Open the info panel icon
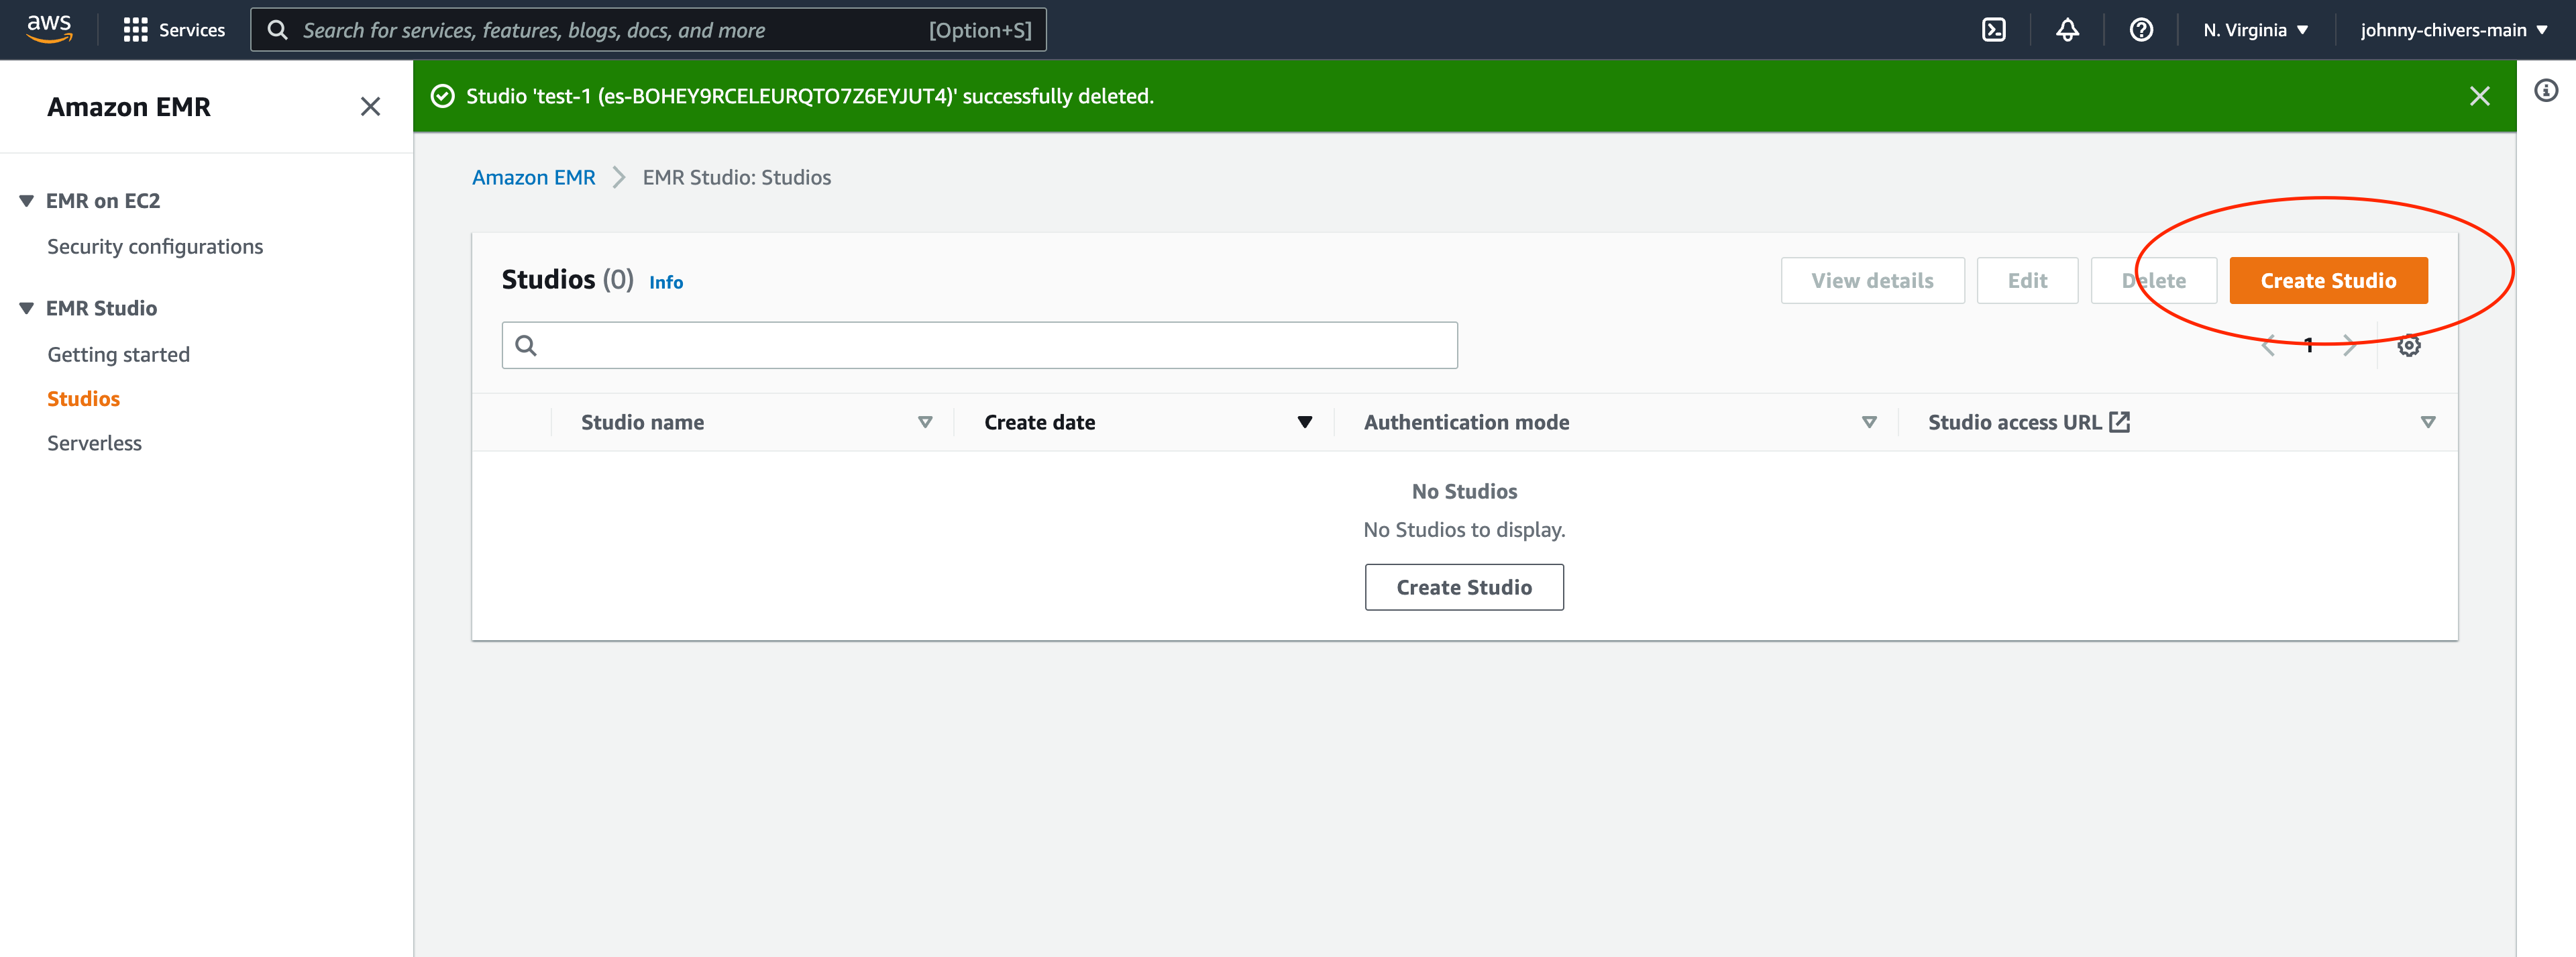This screenshot has width=2576, height=957. coord(2546,91)
